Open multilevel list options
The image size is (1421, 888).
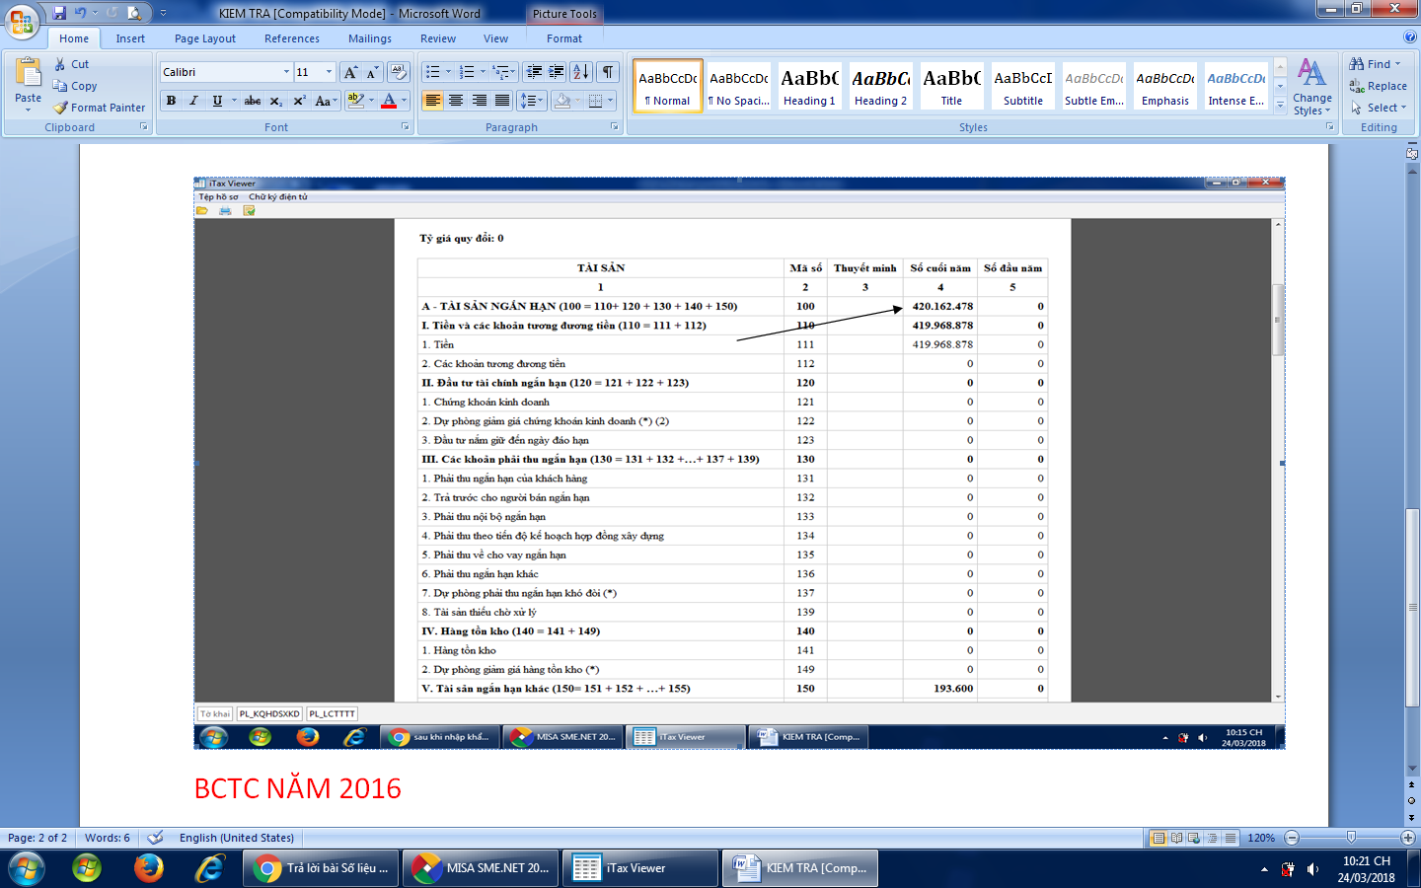point(504,72)
